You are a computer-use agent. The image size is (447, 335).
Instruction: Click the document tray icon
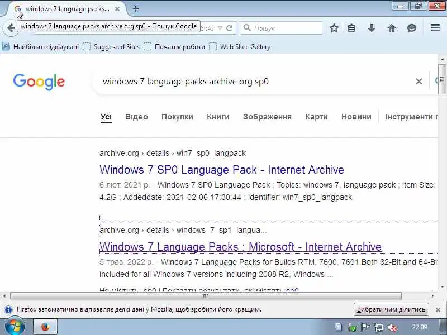tap(339, 327)
